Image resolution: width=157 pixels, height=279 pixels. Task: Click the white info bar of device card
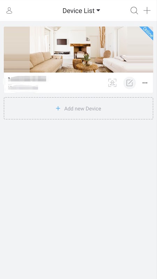78,83
